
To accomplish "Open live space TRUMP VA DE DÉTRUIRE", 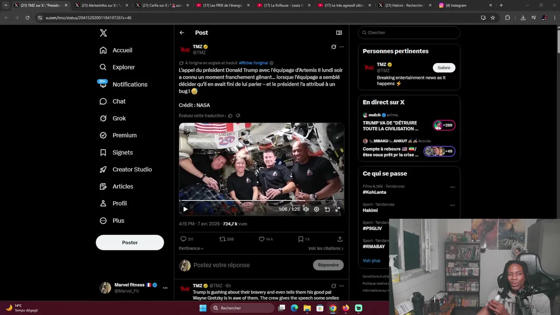I will tap(409, 122).
